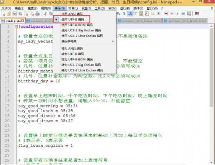Collapse the [configuration] section fold marker
The height and width of the screenshot is (165, 215).
click(x=16, y=27)
